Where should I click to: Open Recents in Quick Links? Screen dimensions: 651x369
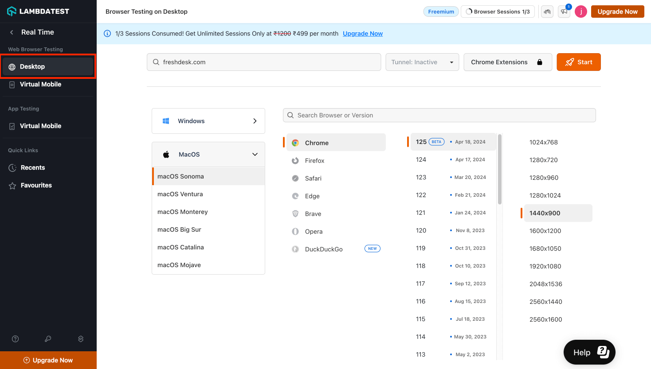pyautogui.click(x=32, y=167)
